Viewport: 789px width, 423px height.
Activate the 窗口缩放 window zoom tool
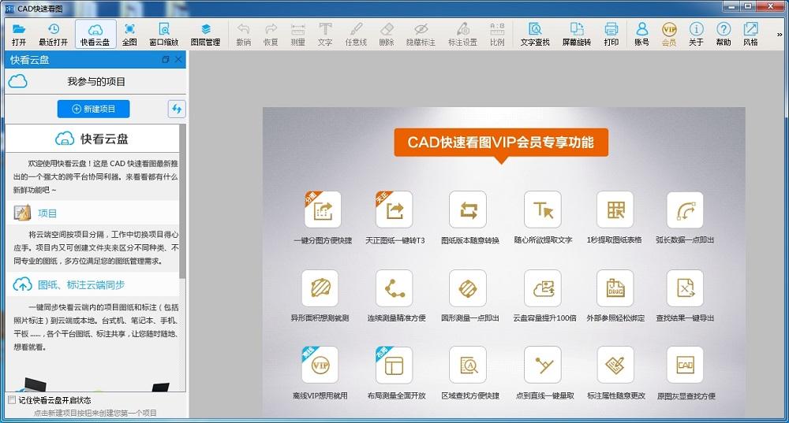click(x=164, y=34)
